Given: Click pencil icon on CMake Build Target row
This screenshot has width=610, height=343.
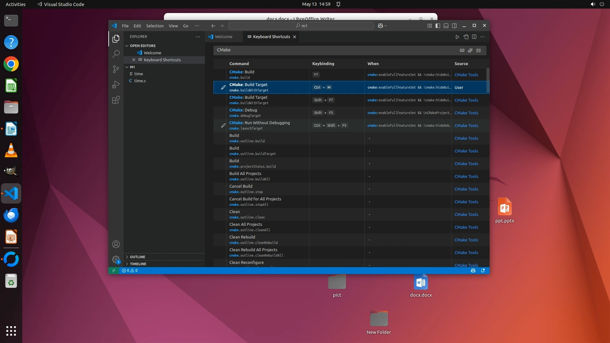Looking at the screenshot, I should [x=223, y=87].
